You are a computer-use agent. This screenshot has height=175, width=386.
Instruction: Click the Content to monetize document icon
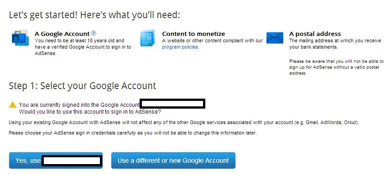pyautogui.click(x=147, y=38)
